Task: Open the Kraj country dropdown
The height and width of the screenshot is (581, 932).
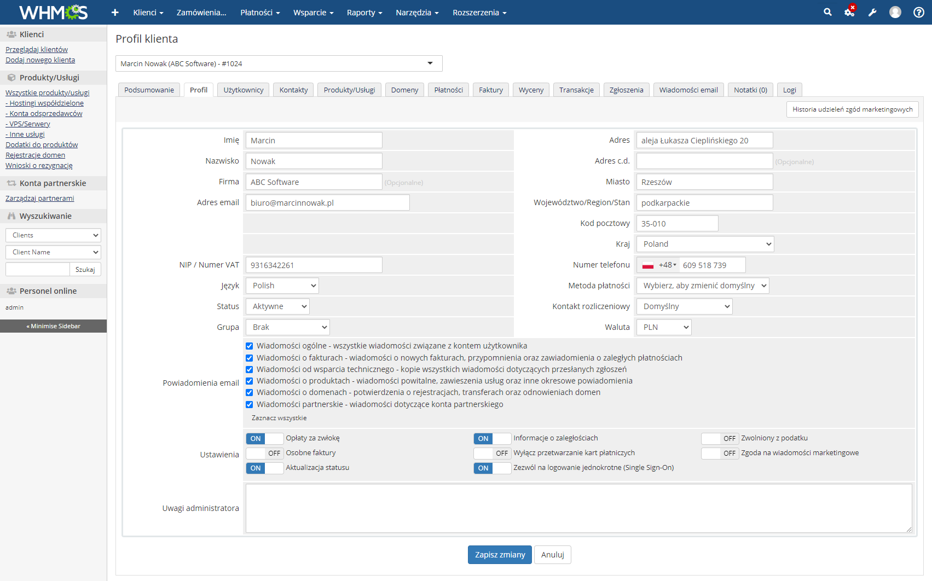Action: (704, 243)
